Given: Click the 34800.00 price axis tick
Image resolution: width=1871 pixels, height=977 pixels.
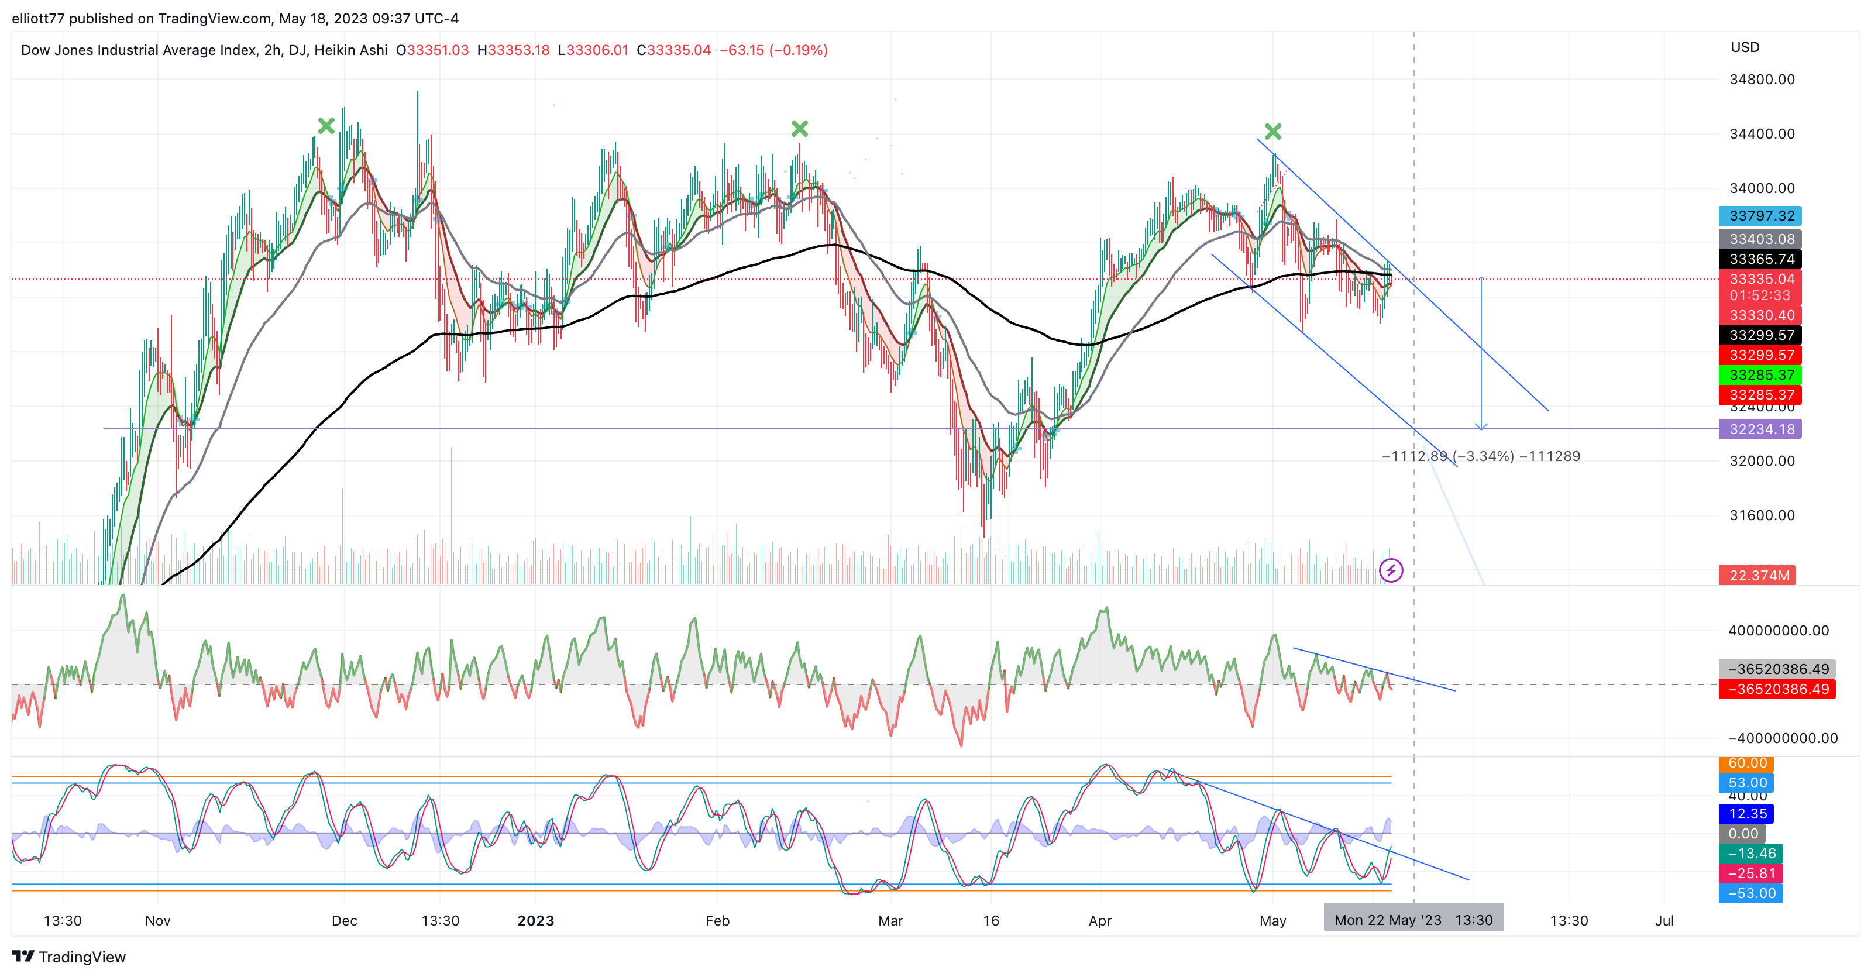Looking at the screenshot, I should click(x=1762, y=79).
